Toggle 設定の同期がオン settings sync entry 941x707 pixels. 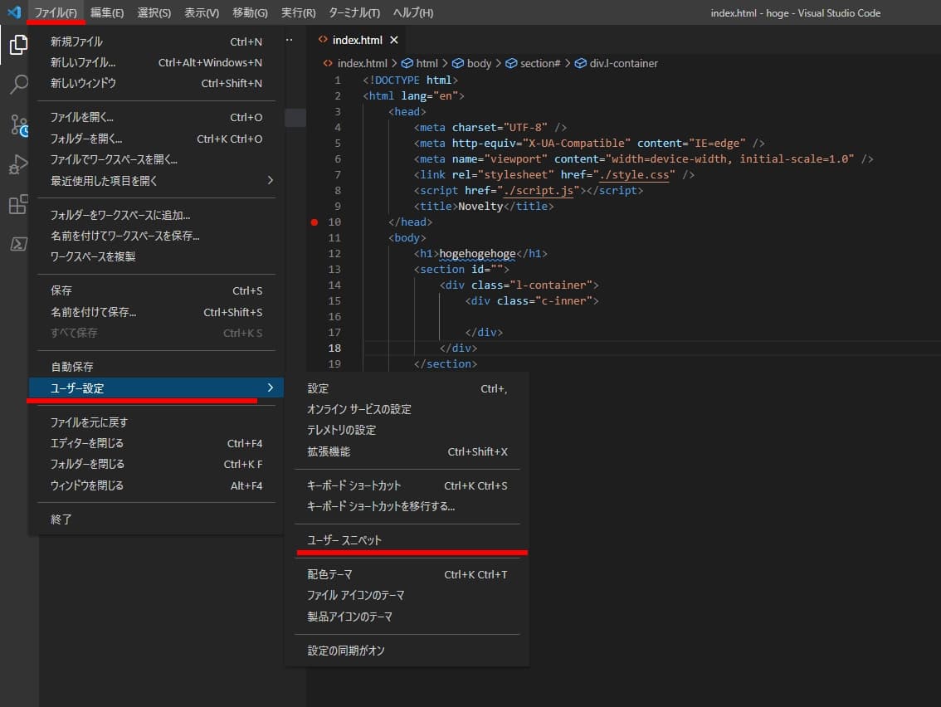346,651
